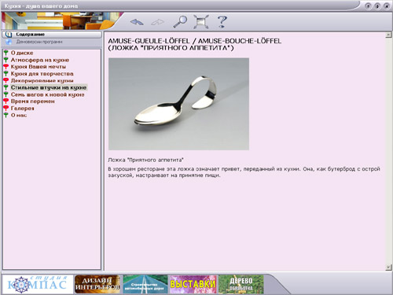Image resolution: width=393 pixels, height=295 pixels.
Task: Click the back arrow navigation icon
Action: tap(137, 22)
